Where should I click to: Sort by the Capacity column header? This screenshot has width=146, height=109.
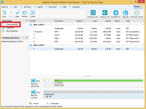pos(76,21)
